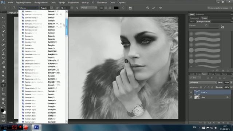Image resolution: width=233 pixels, height=131 pixels.
Task: Toggle lock image pixels in the Layers panel
Action: click(x=205, y=87)
